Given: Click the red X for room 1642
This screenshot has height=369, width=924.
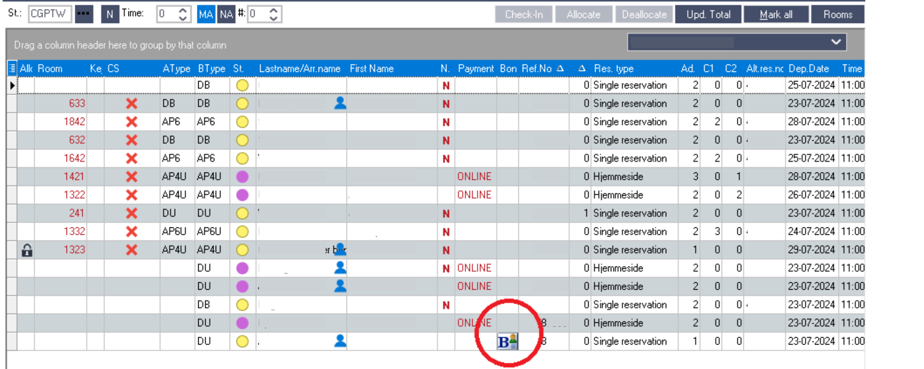Looking at the screenshot, I should 132,158.
